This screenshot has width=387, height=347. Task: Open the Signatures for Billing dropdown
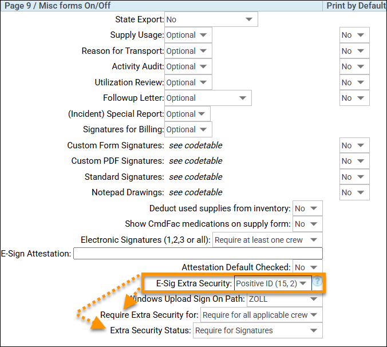(188, 129)
